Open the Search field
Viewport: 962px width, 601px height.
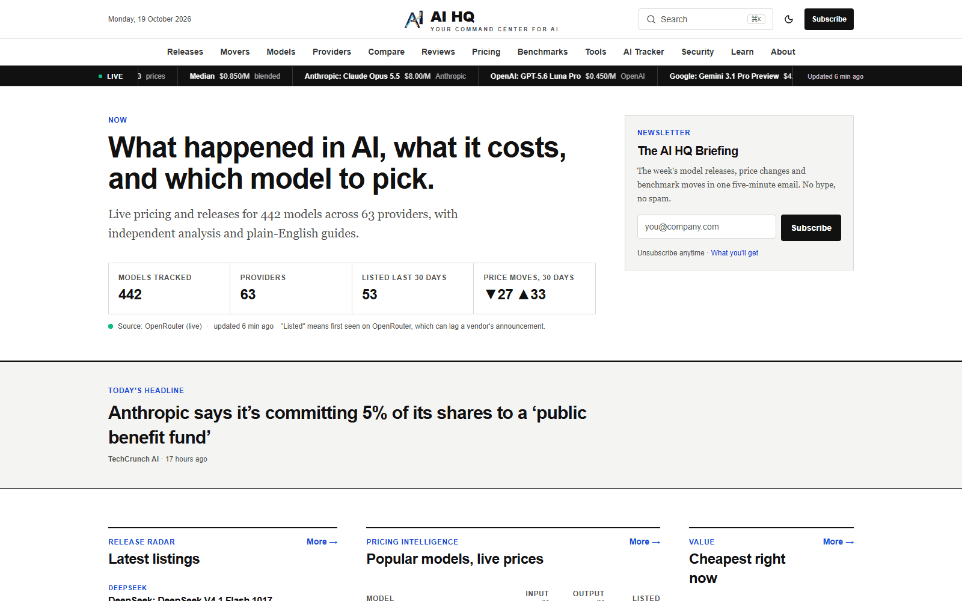[x=705, y=19]
